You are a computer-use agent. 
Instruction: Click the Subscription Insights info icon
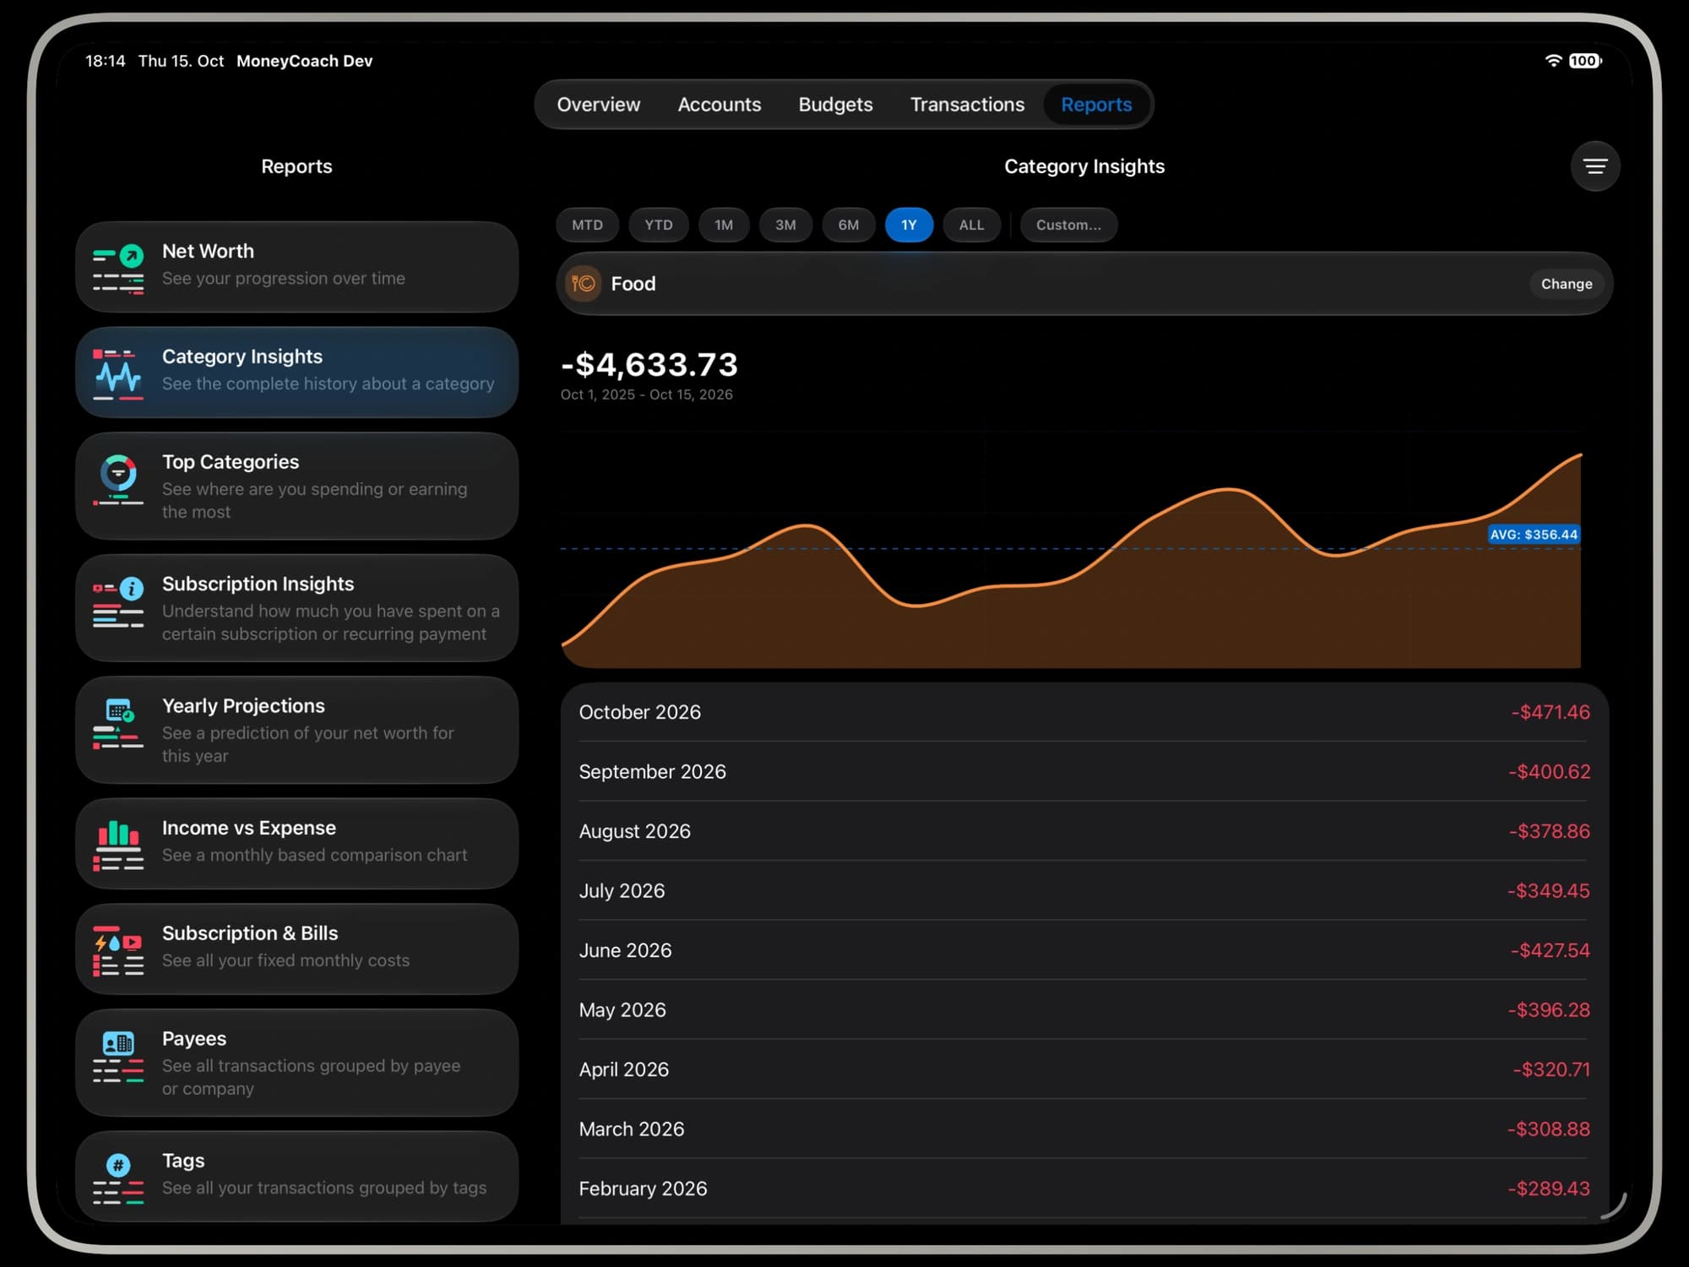pos(118,602)
